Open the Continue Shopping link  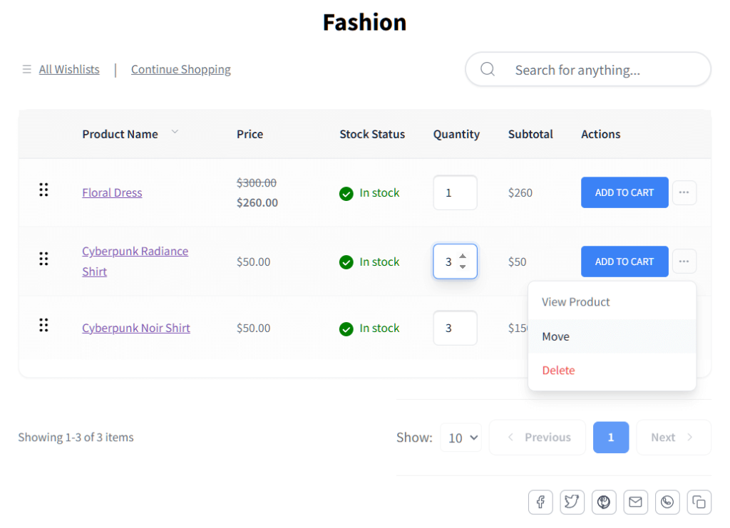180,69
